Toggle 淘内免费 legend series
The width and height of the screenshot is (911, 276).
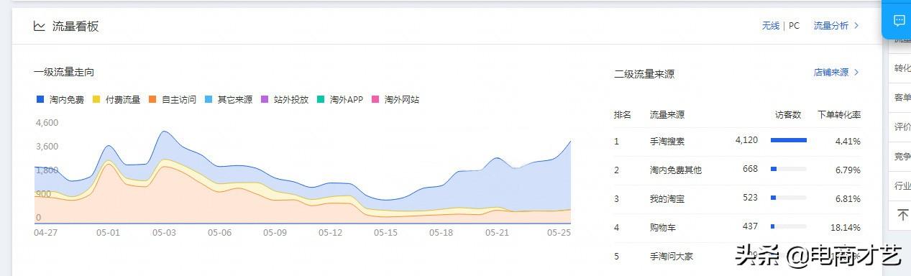[60, 99]
